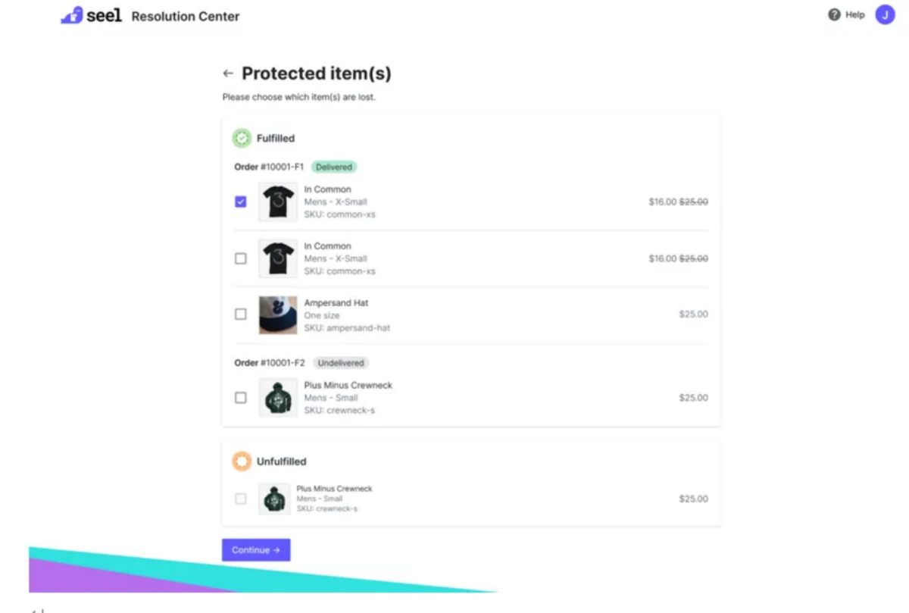Tick the Plus Minus Crewneck undelivered checkbox
The height and width of the screenshot is (613, 909).
pos(241,398)
